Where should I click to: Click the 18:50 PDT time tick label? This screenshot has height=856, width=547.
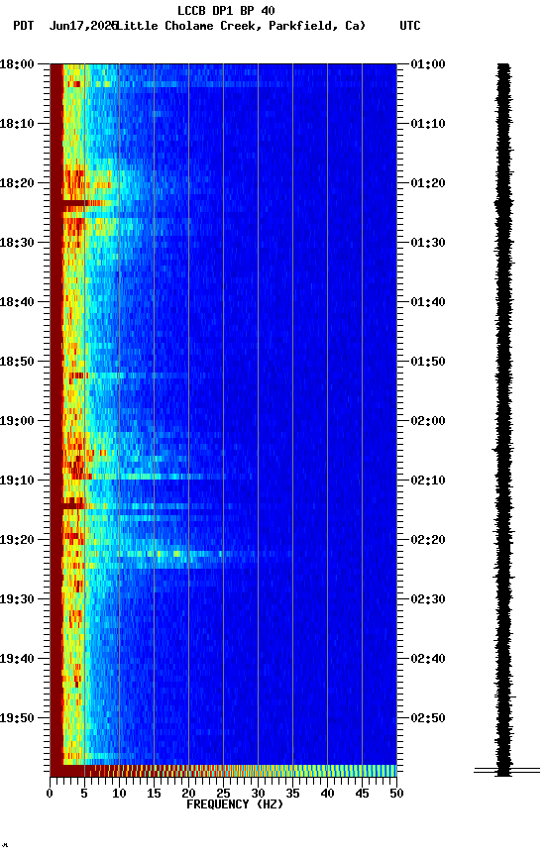click(x=17, y=362)
